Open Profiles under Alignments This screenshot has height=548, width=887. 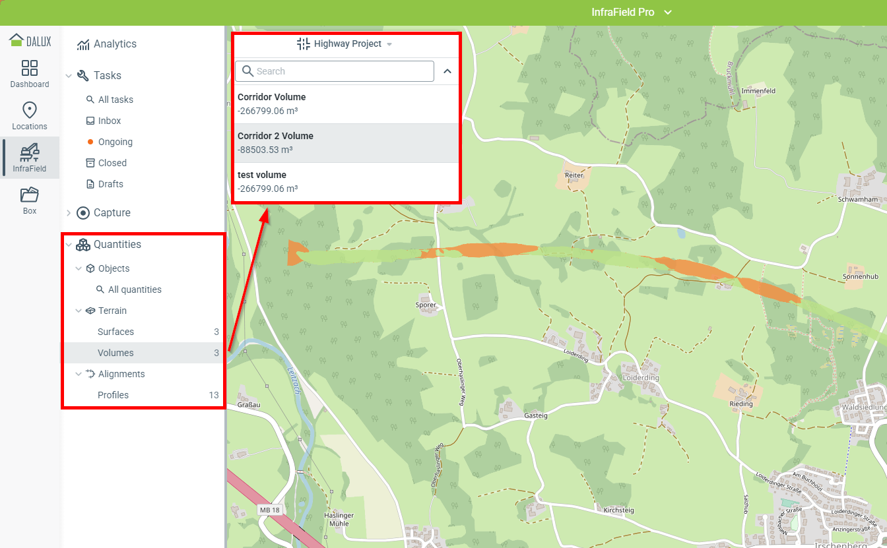(x=113, y=395)
